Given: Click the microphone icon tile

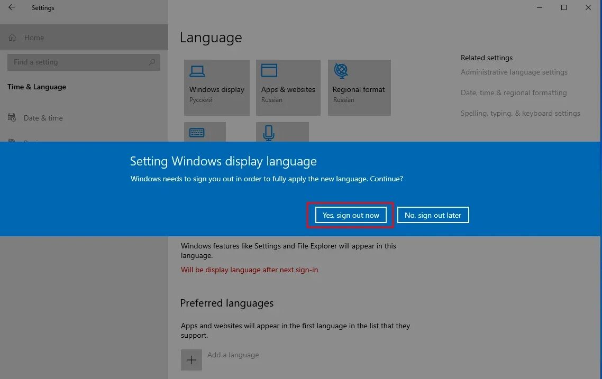Looking at the screenshot, I should [282, 132].
